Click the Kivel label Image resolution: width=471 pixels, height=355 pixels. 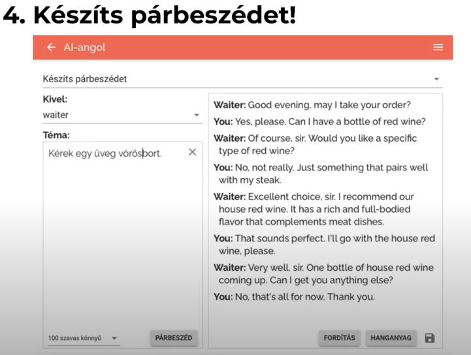pos(55,99)
